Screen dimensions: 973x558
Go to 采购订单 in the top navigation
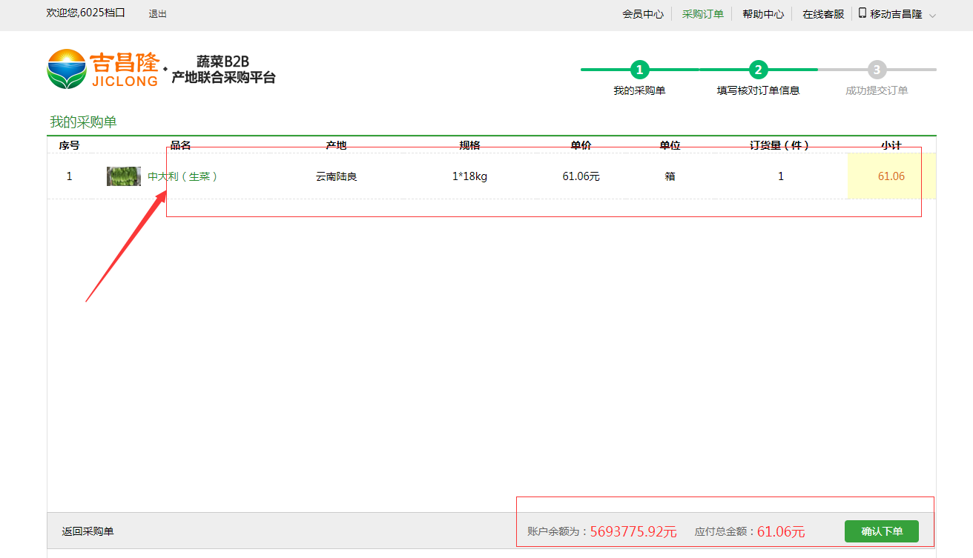(702, 14)
